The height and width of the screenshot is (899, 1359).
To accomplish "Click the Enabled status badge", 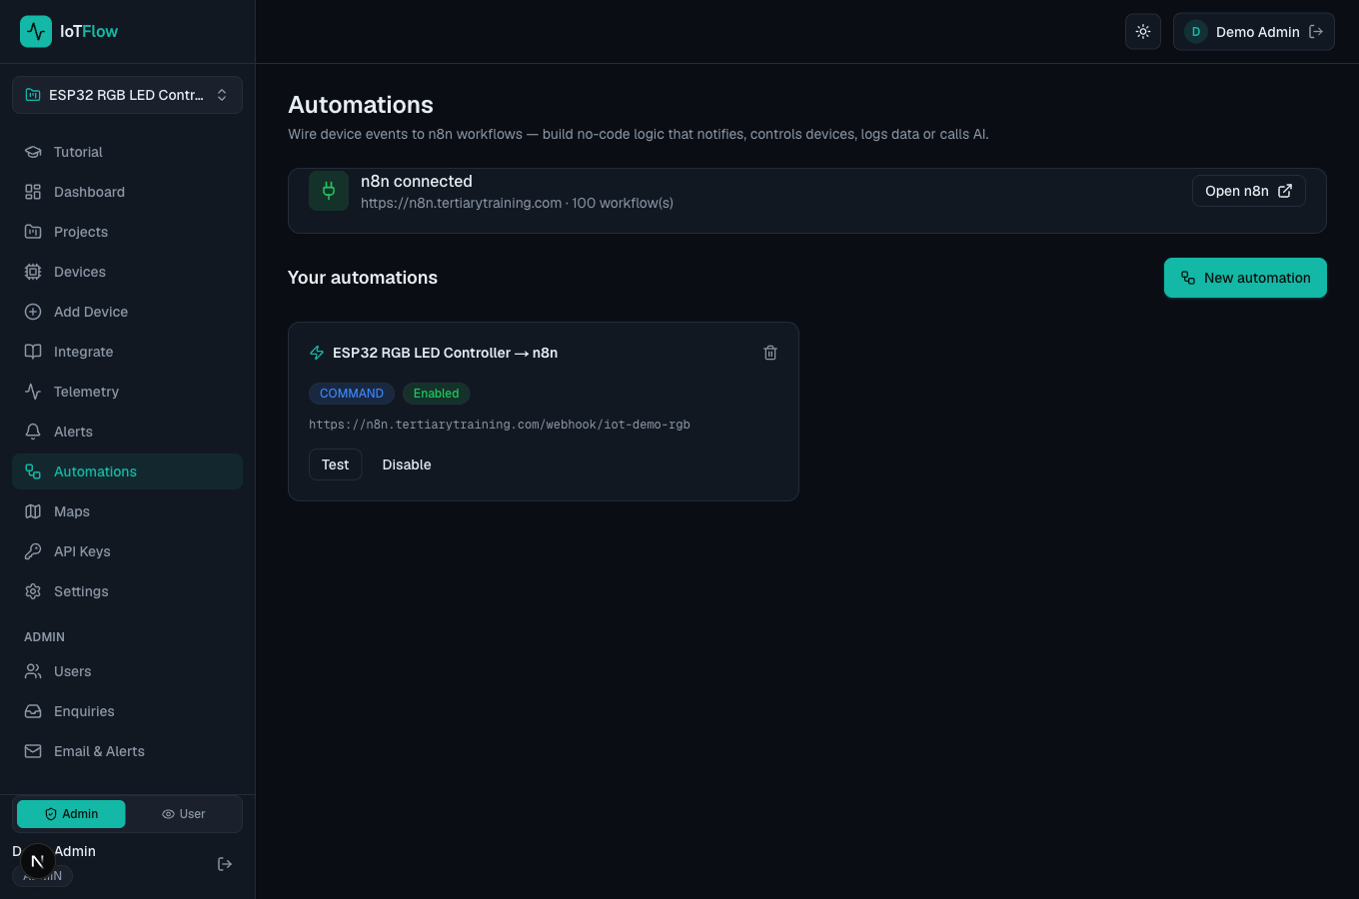I will click(437, 394).
